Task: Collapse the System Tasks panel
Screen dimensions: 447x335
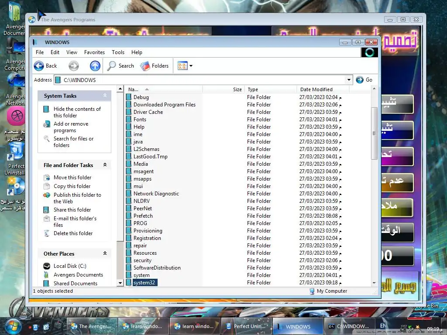Action: [105, 96]
